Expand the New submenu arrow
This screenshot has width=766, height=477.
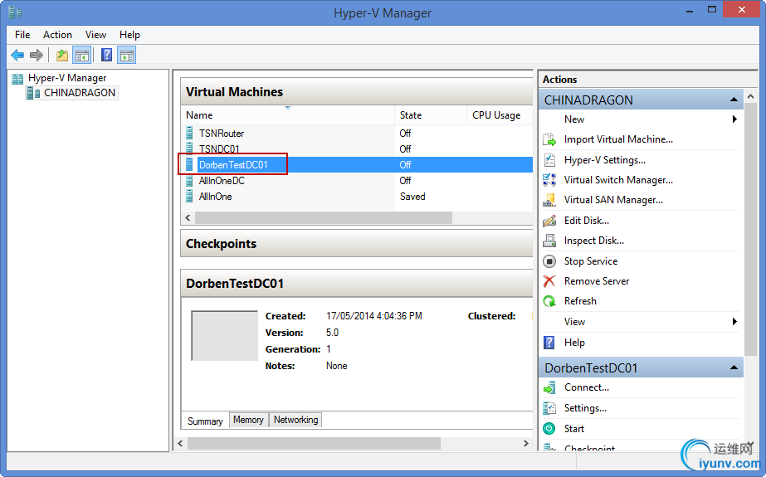734,119
